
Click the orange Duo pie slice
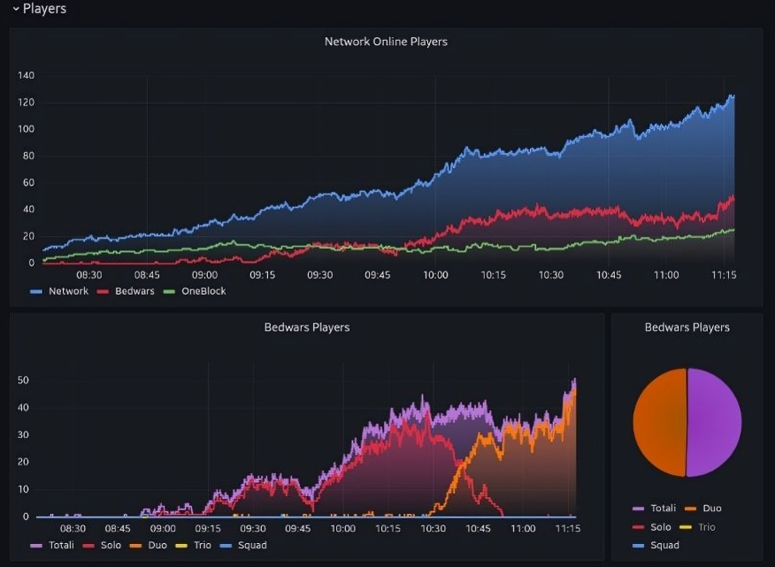[659, 423]
